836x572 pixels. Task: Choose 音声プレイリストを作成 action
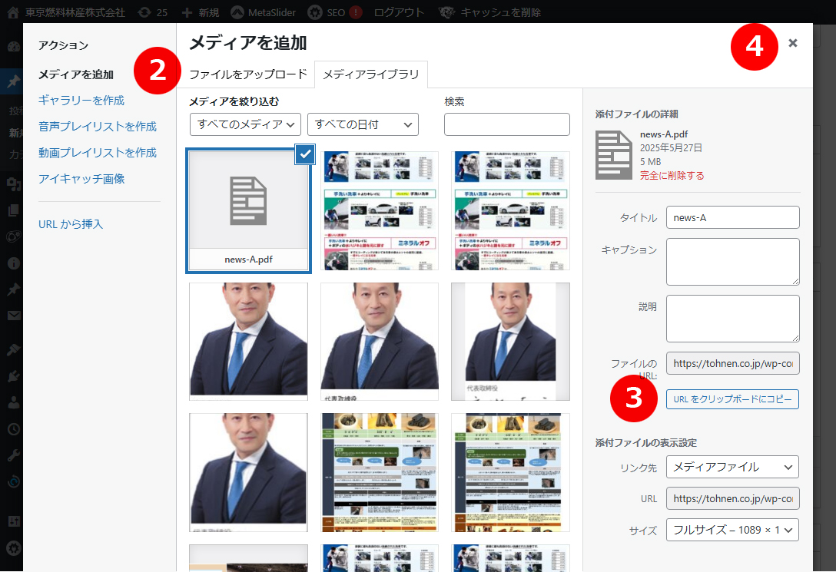coord(98,127)
